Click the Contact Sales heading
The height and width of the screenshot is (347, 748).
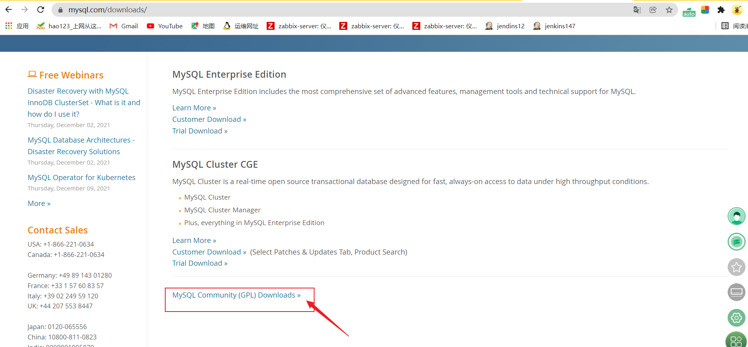click(x=57, y=230)
